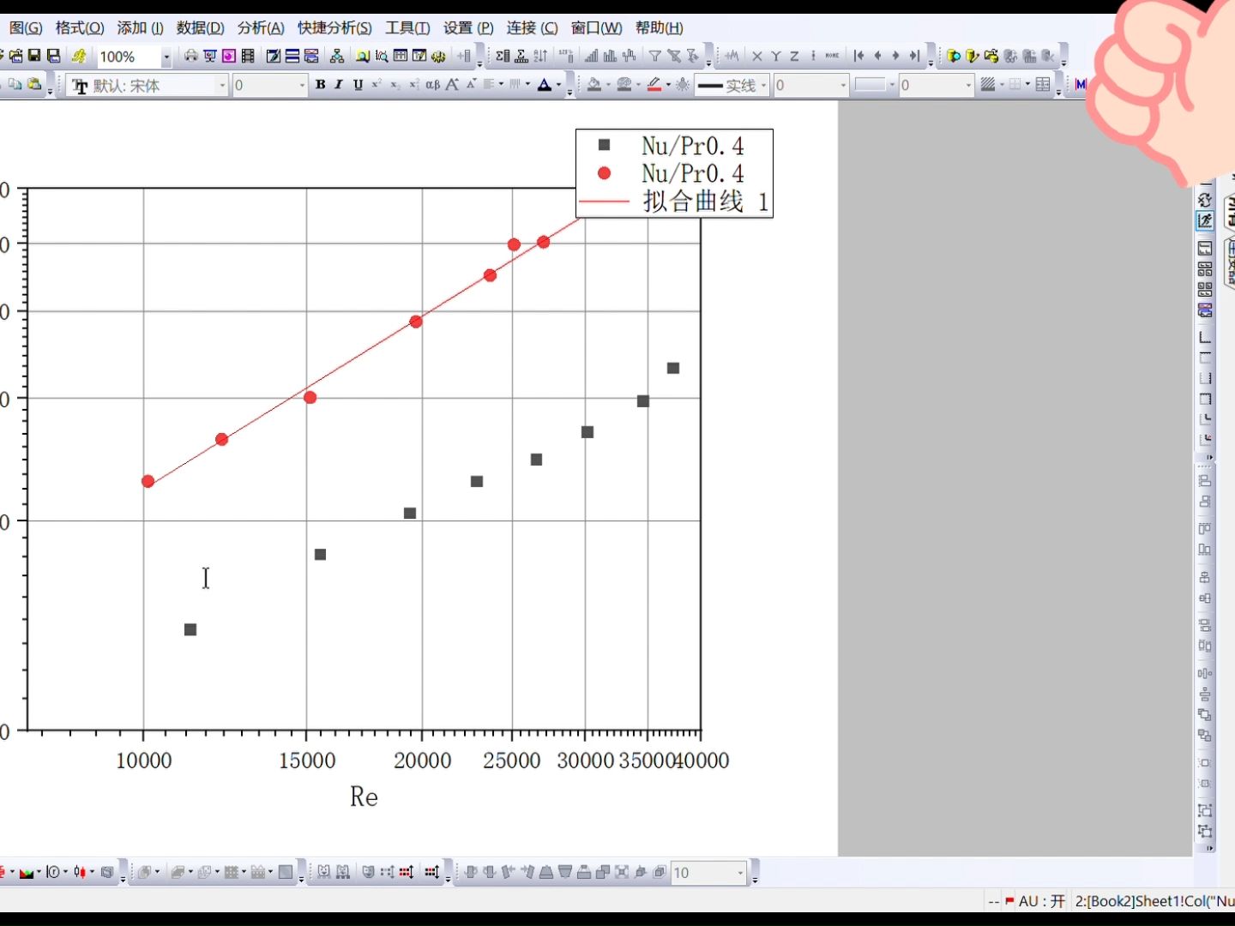
Task: Open the font color (A) picker
Action: 545,85
